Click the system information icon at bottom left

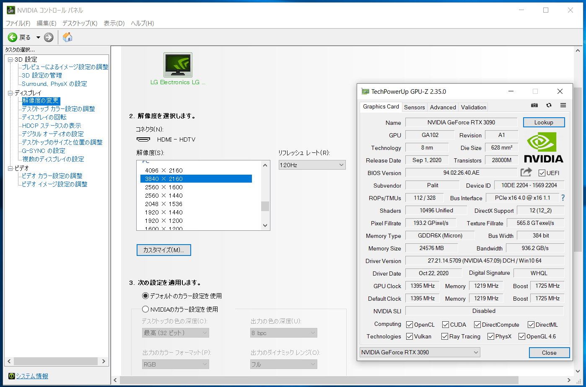[12, 376]
